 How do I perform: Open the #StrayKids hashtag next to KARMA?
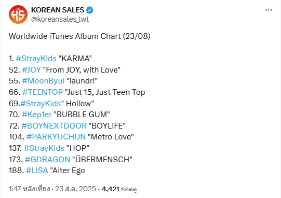36,59
